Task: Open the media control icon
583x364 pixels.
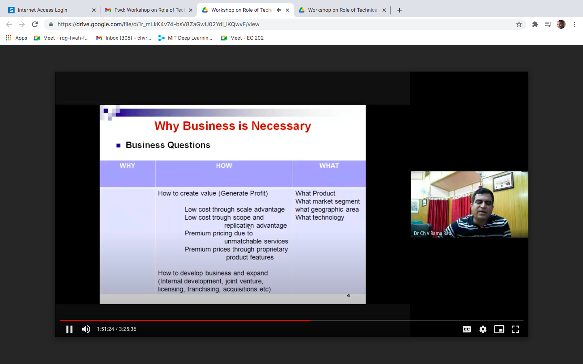Action: pyautogui.click(x=548, y=24)
